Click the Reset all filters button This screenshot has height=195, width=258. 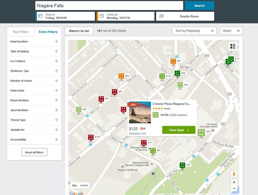(x=34, y=152)
